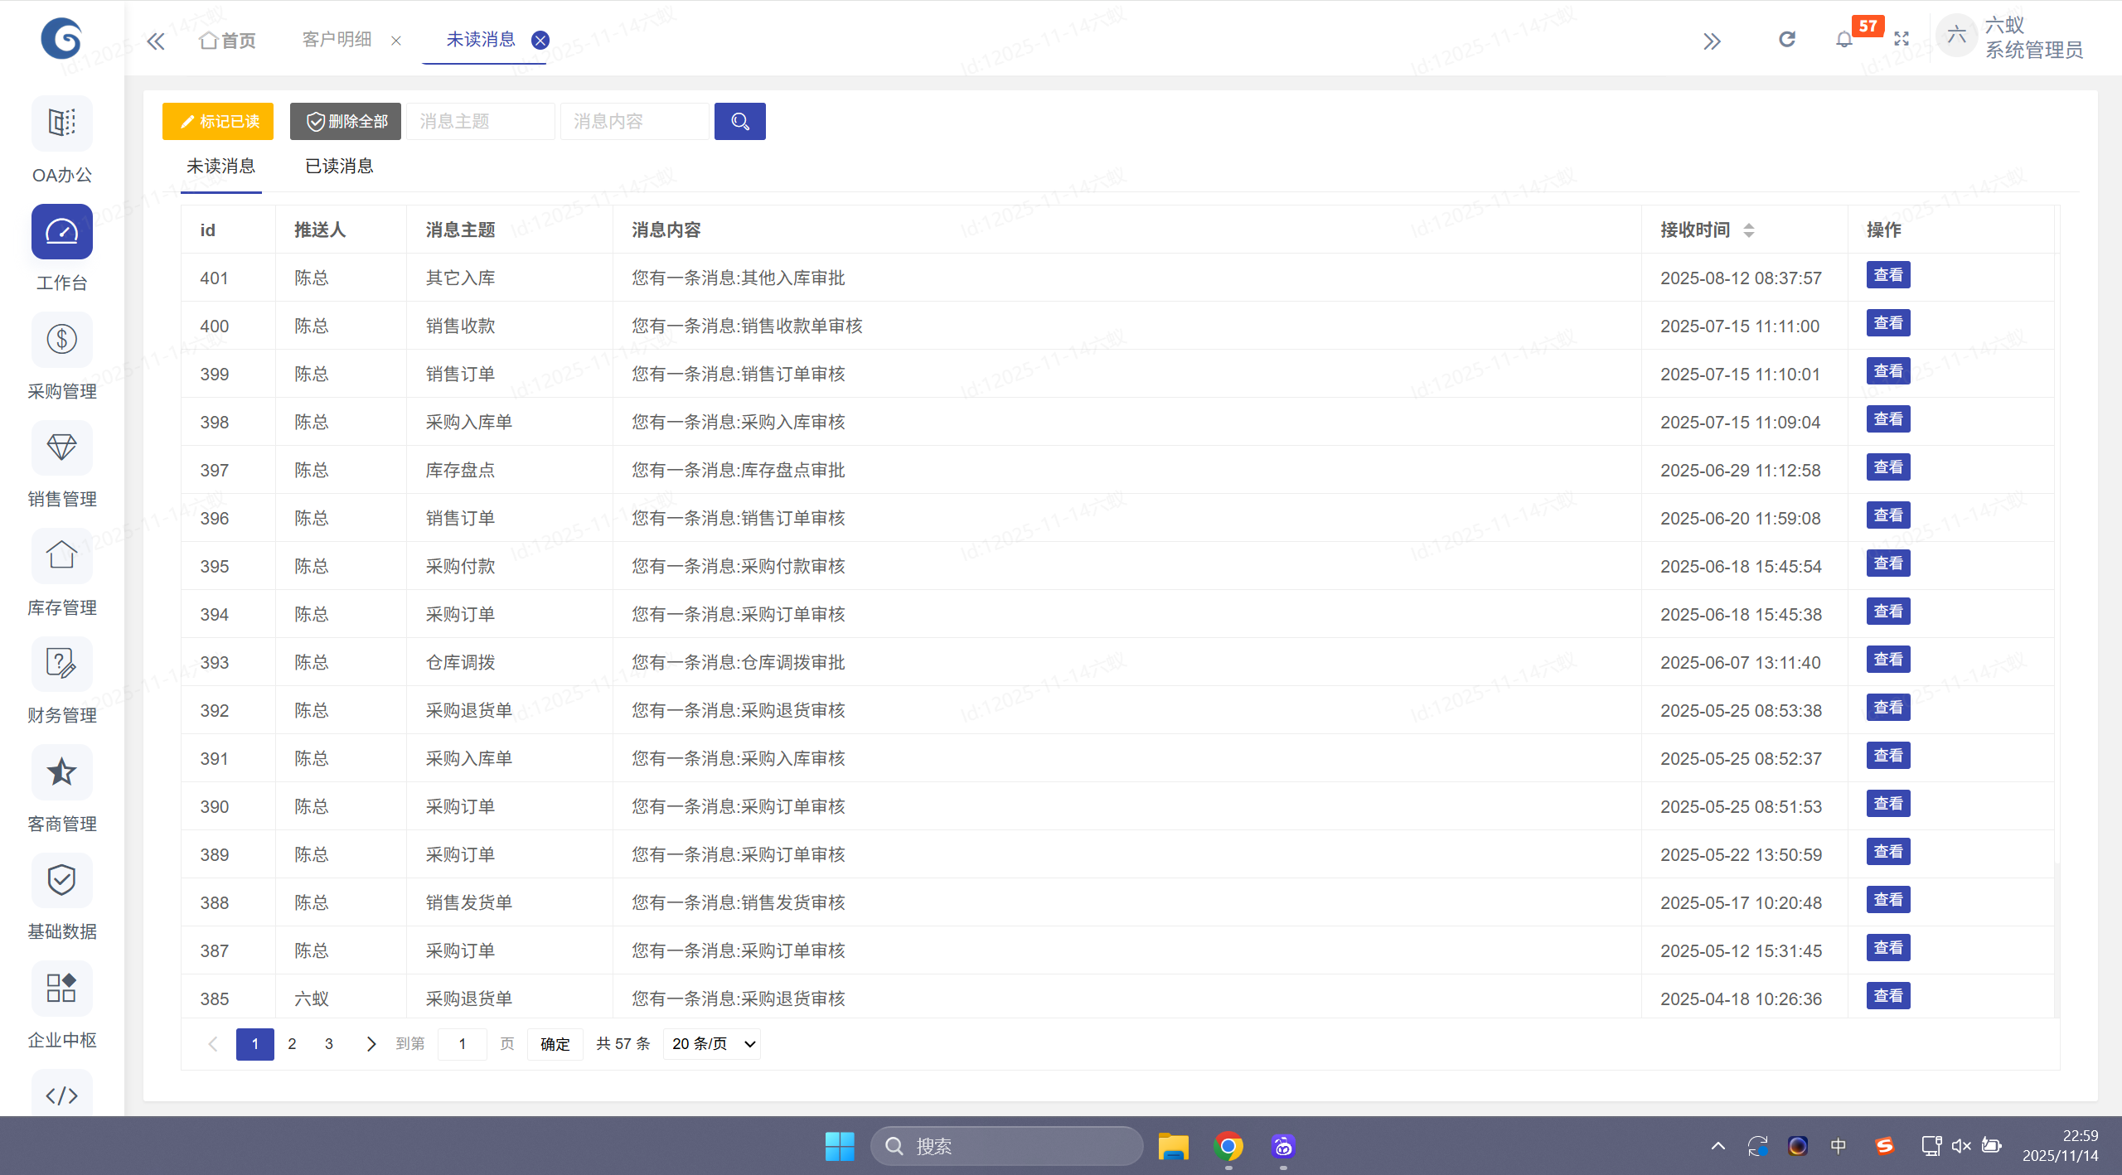
Task: Open 销售管理 diamond icon module
Action: (x=62, y=447)
